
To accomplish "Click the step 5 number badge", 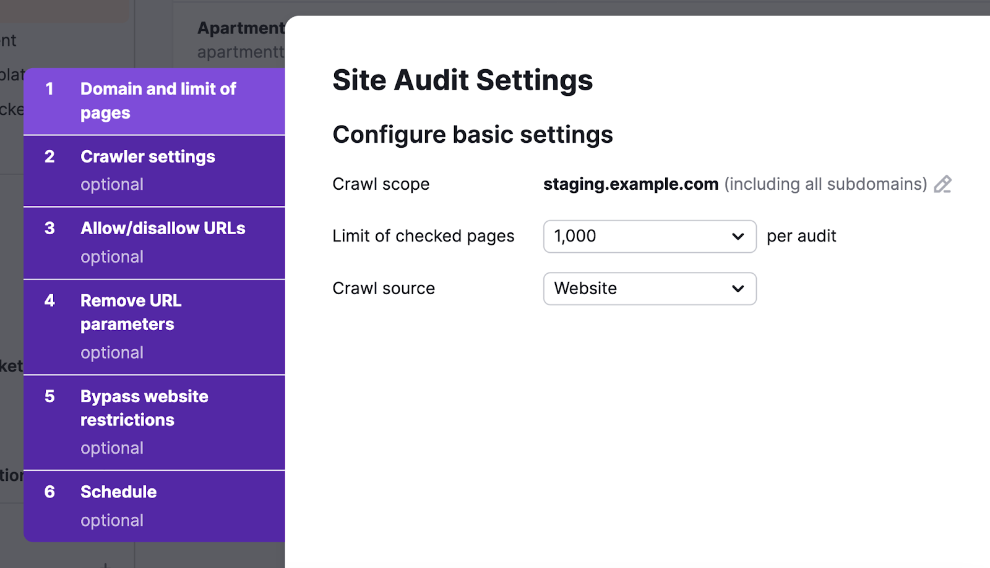I will (x=49, y=397).
